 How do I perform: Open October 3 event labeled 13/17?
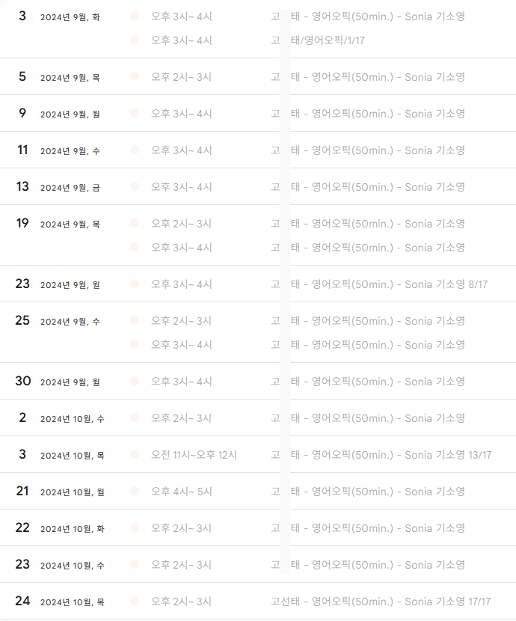tap(381, 455)
